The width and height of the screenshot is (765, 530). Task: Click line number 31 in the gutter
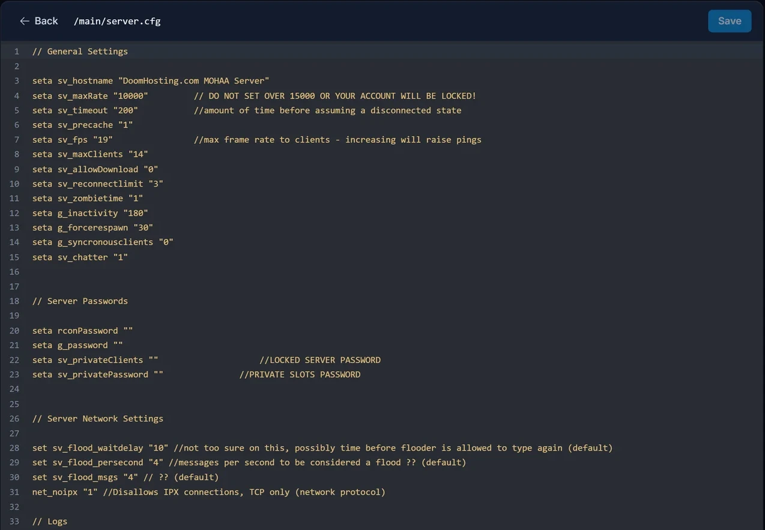point(14,492)
